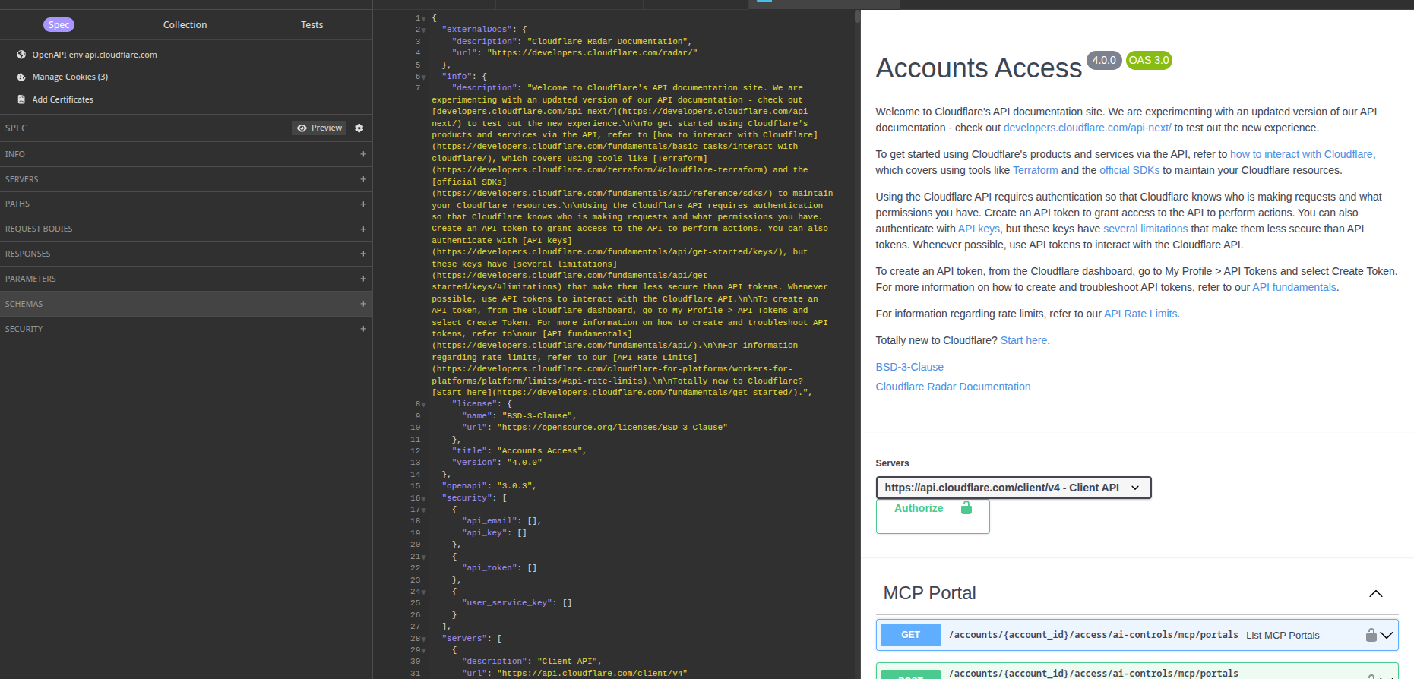Image resolution: width=1414 pixels, height=679 pixels.
Task: Switch to the Spec tab
Action: [59, 25]
